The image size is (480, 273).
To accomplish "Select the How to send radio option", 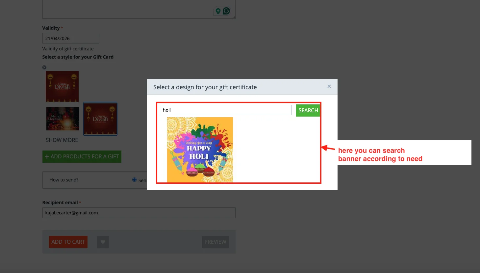I will [134, 180].
